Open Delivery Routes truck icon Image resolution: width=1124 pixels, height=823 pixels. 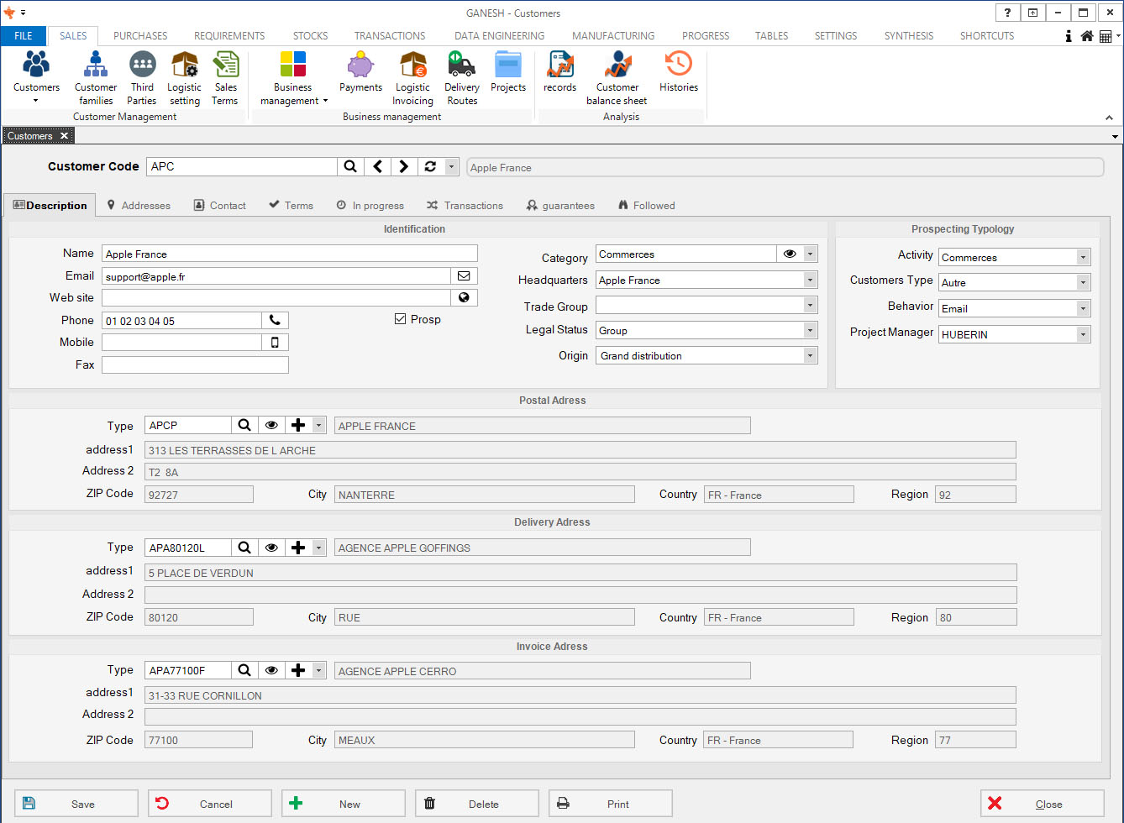(x=461, y=77)
